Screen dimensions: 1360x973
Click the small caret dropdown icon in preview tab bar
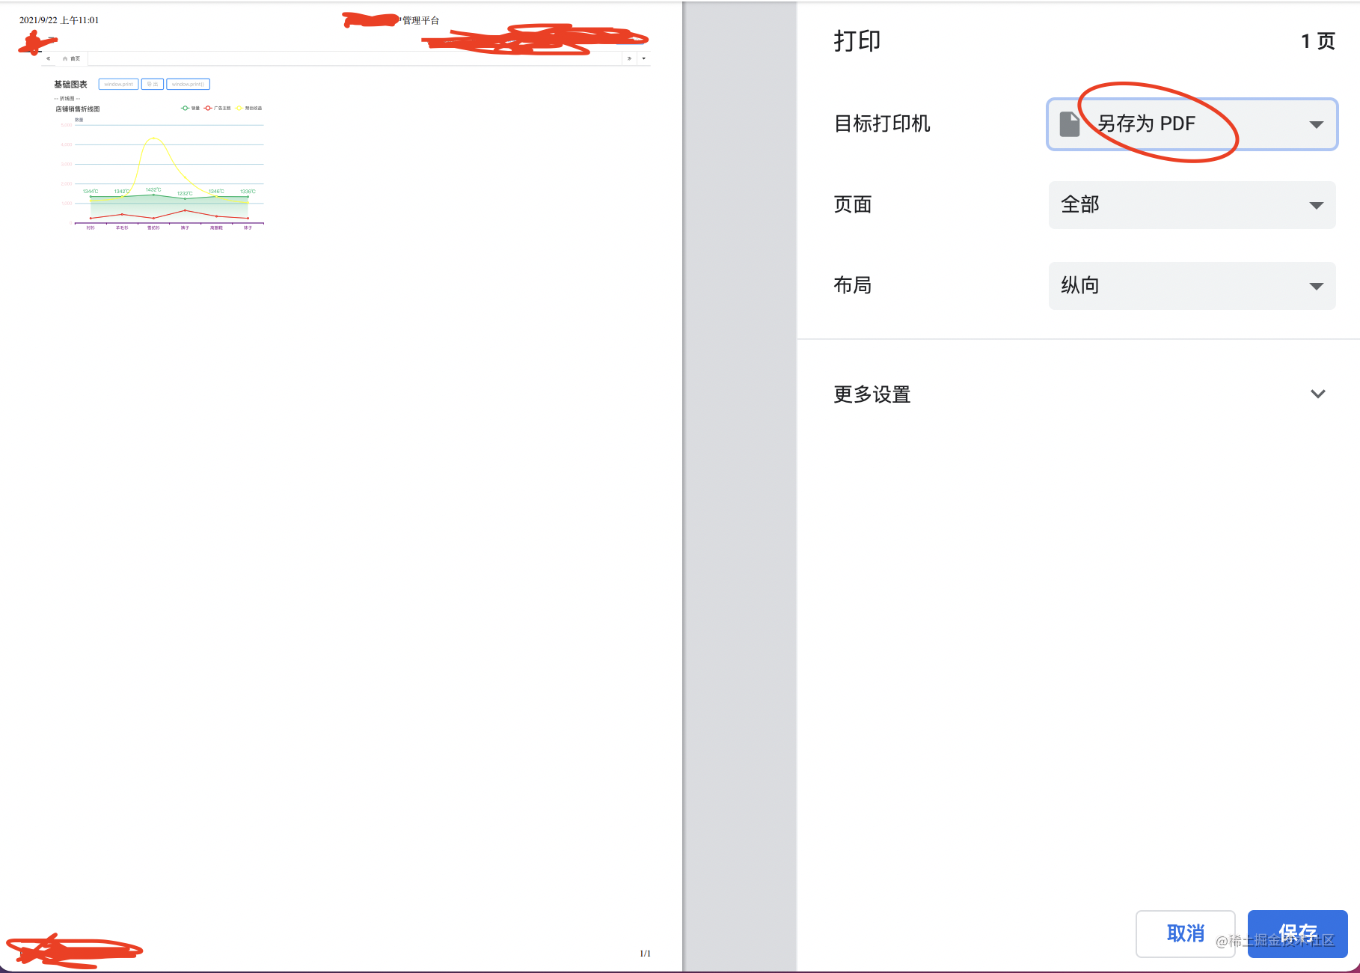pyautogui.click(x=643, y=58)
